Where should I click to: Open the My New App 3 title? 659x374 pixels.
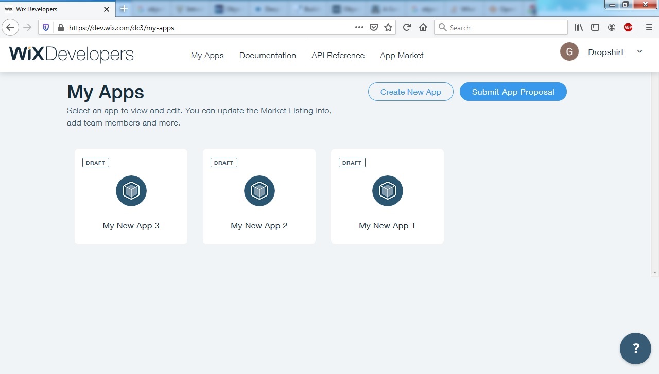tap(131, 226)
